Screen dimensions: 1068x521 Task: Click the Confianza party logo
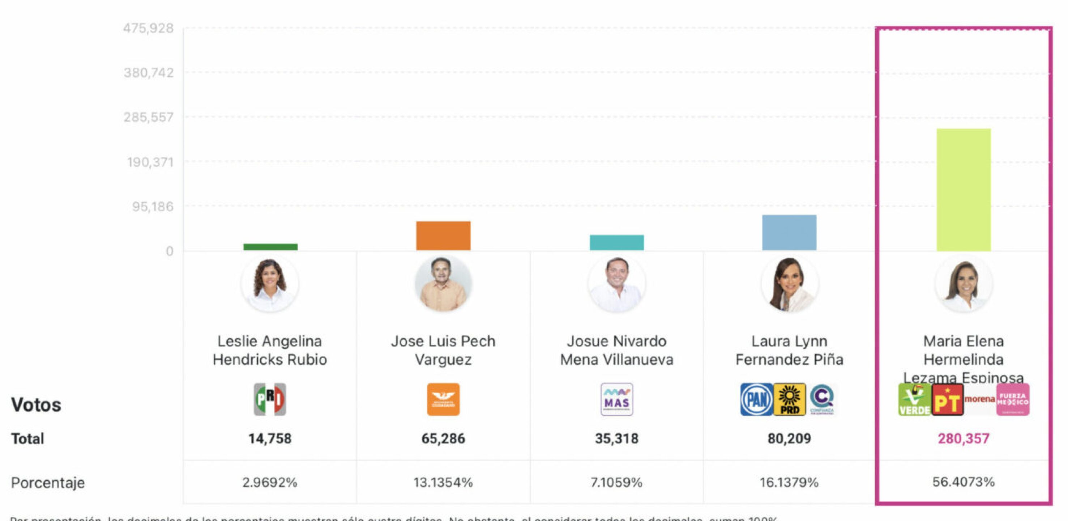tap(822, 399)
